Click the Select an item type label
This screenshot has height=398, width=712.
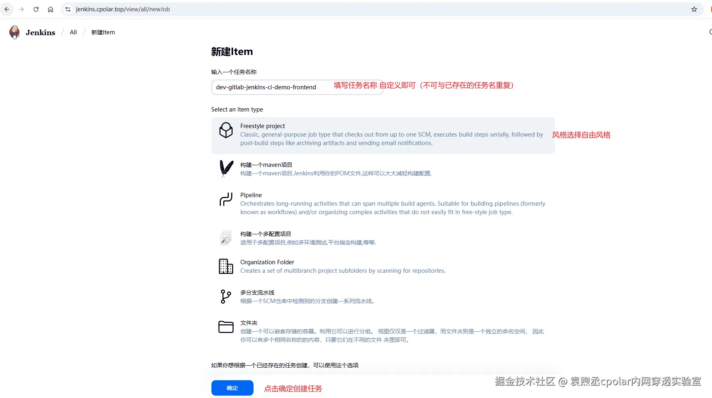coord(237,110)
